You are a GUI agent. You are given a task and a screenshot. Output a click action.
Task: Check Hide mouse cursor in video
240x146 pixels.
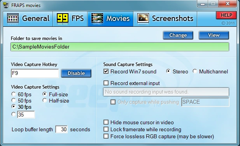106,122
